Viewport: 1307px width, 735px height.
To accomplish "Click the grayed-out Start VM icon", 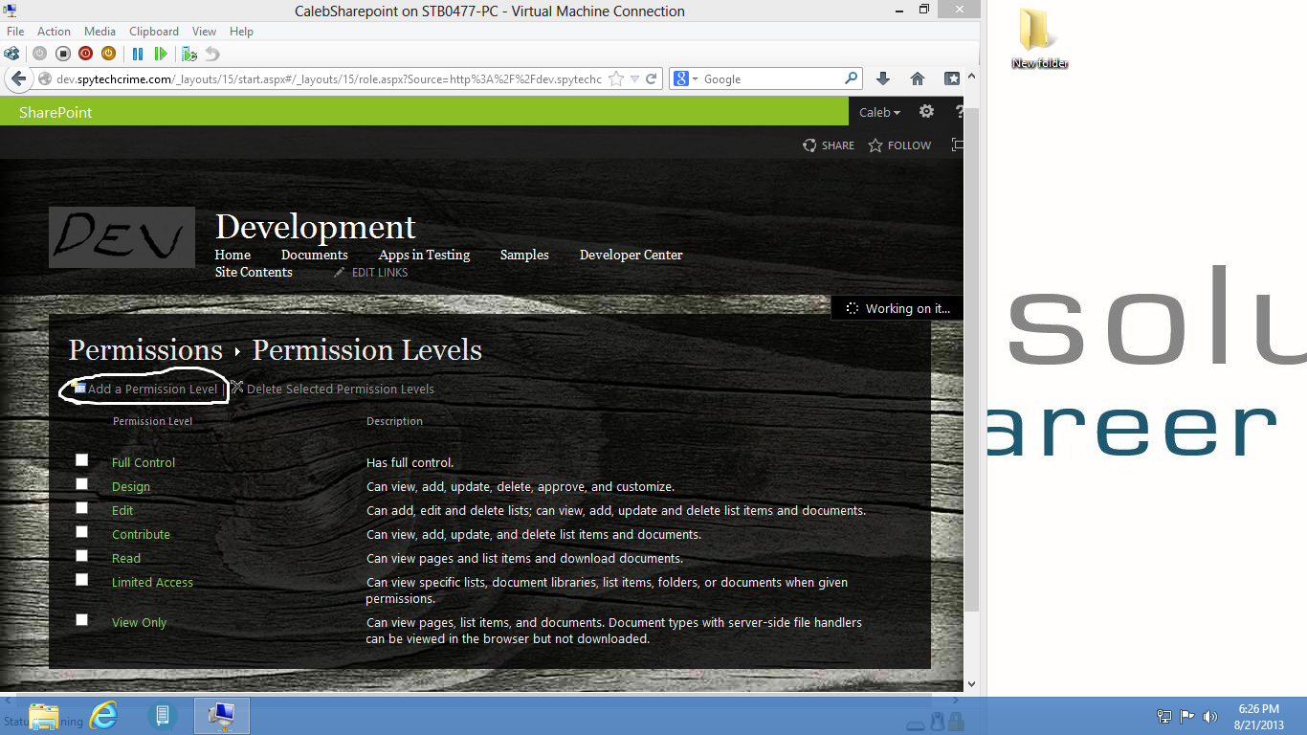I will pos(39,54).
